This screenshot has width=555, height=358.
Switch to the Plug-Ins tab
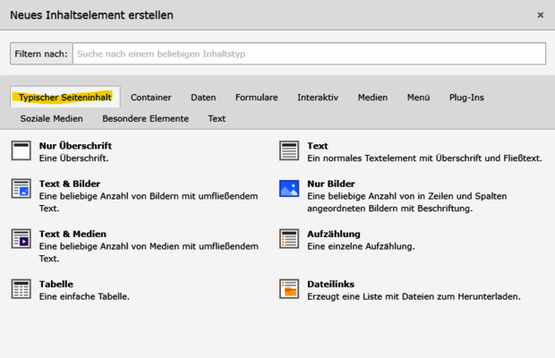pos(466,97)
